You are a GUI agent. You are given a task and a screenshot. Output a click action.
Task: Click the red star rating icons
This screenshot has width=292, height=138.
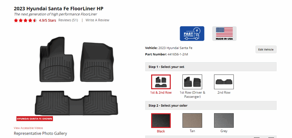pyautogui.click(x=25, y=21)
